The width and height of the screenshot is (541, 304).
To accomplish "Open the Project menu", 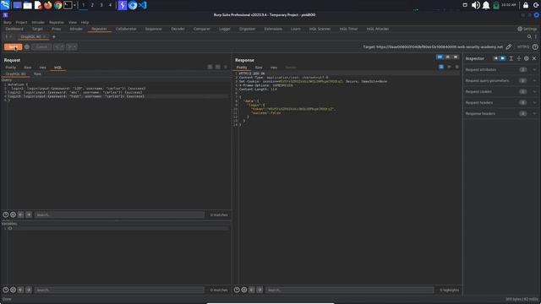I will tap(21, 23).
